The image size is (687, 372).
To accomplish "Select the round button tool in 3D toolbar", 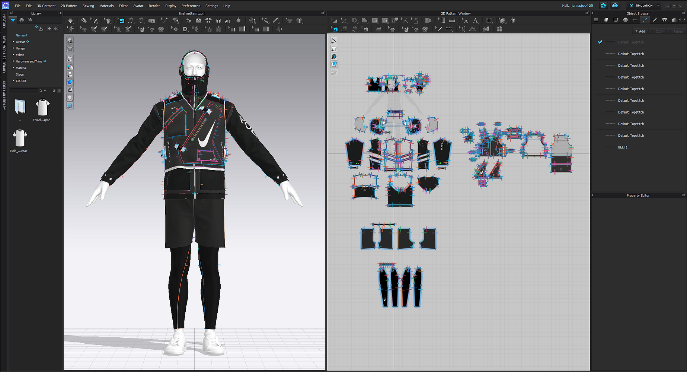I will 185,29.
